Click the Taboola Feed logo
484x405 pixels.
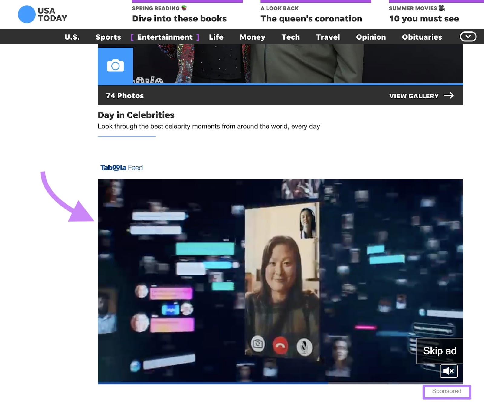pyautogui.click(x=121, y=167)
